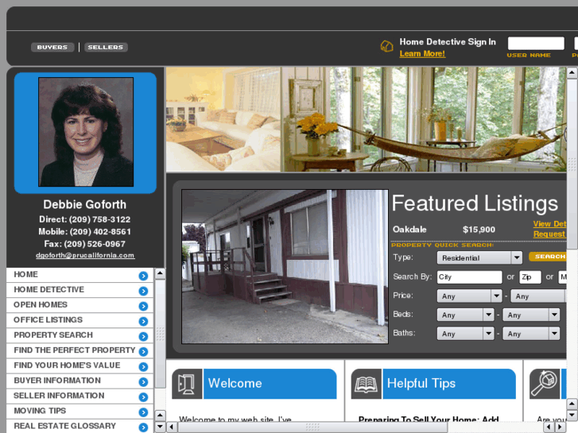The height and width of the screenshot is (433, 578).
Task: Click the dgoforth@prucalifornia.com email link
Action: pyautogui.click(x=85, y=255)
